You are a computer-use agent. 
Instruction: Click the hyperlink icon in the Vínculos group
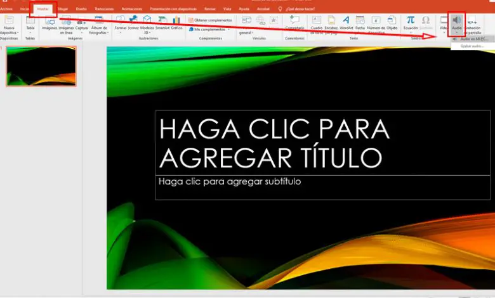point(260,20)
